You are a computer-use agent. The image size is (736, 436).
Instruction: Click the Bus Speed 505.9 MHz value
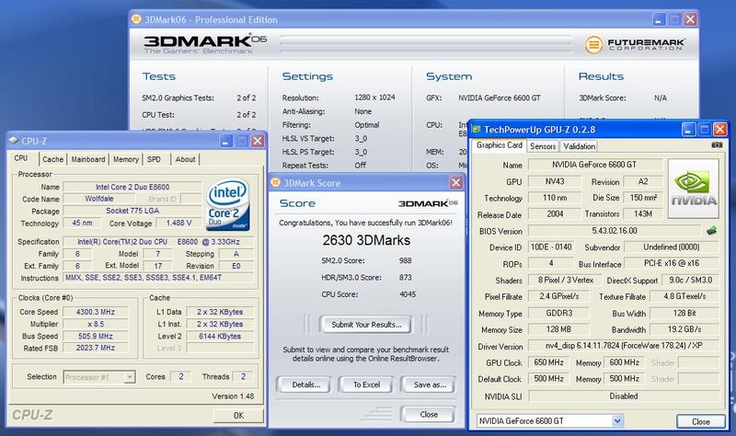(x=96, y=336)
